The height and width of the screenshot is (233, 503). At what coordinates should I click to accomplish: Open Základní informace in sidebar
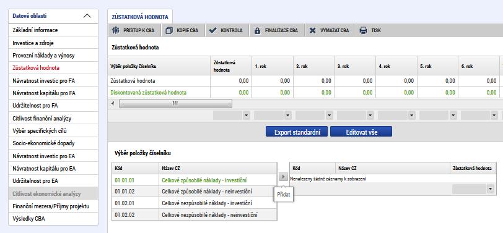pos(53,30)
